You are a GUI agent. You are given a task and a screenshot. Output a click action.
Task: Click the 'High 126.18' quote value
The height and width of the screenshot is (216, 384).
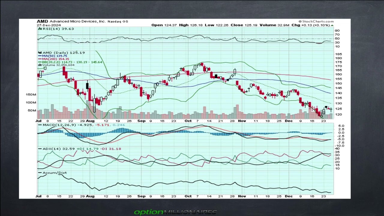(191, 25)
